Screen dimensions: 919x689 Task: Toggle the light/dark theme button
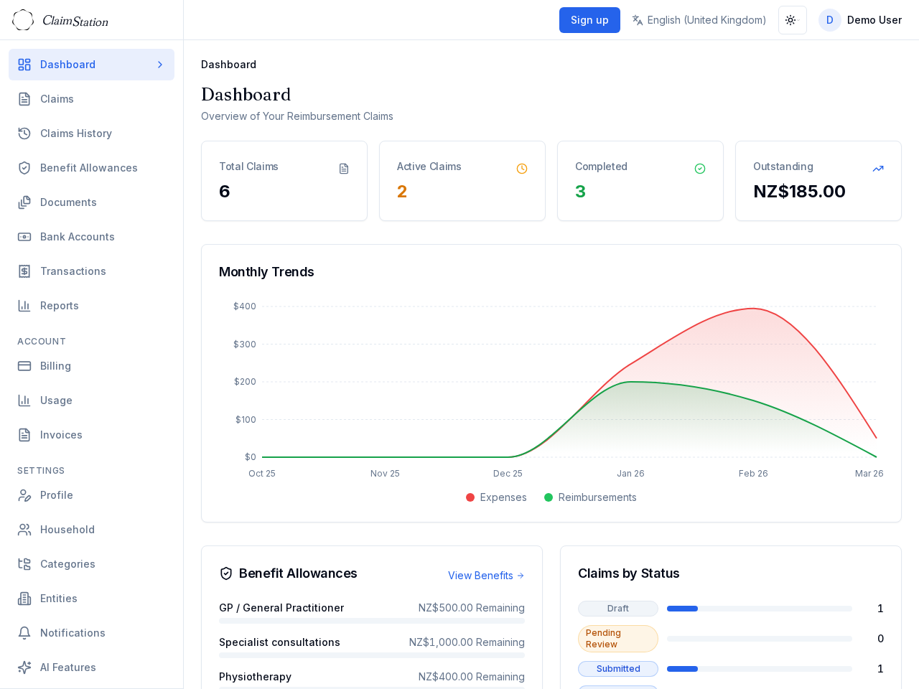792,20
